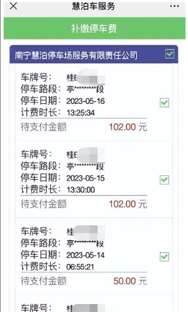Select the 南宁慧泊停车场服务有限责任公司 header bar
This screenshot has width=188, height=312.
pyautogui.click(x=94, y=54)
